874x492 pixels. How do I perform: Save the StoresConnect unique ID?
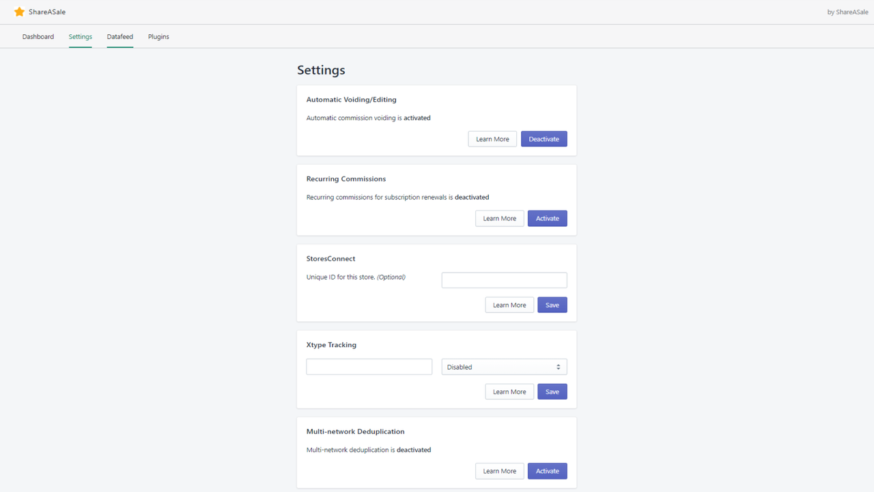click(x=552, y=305)
